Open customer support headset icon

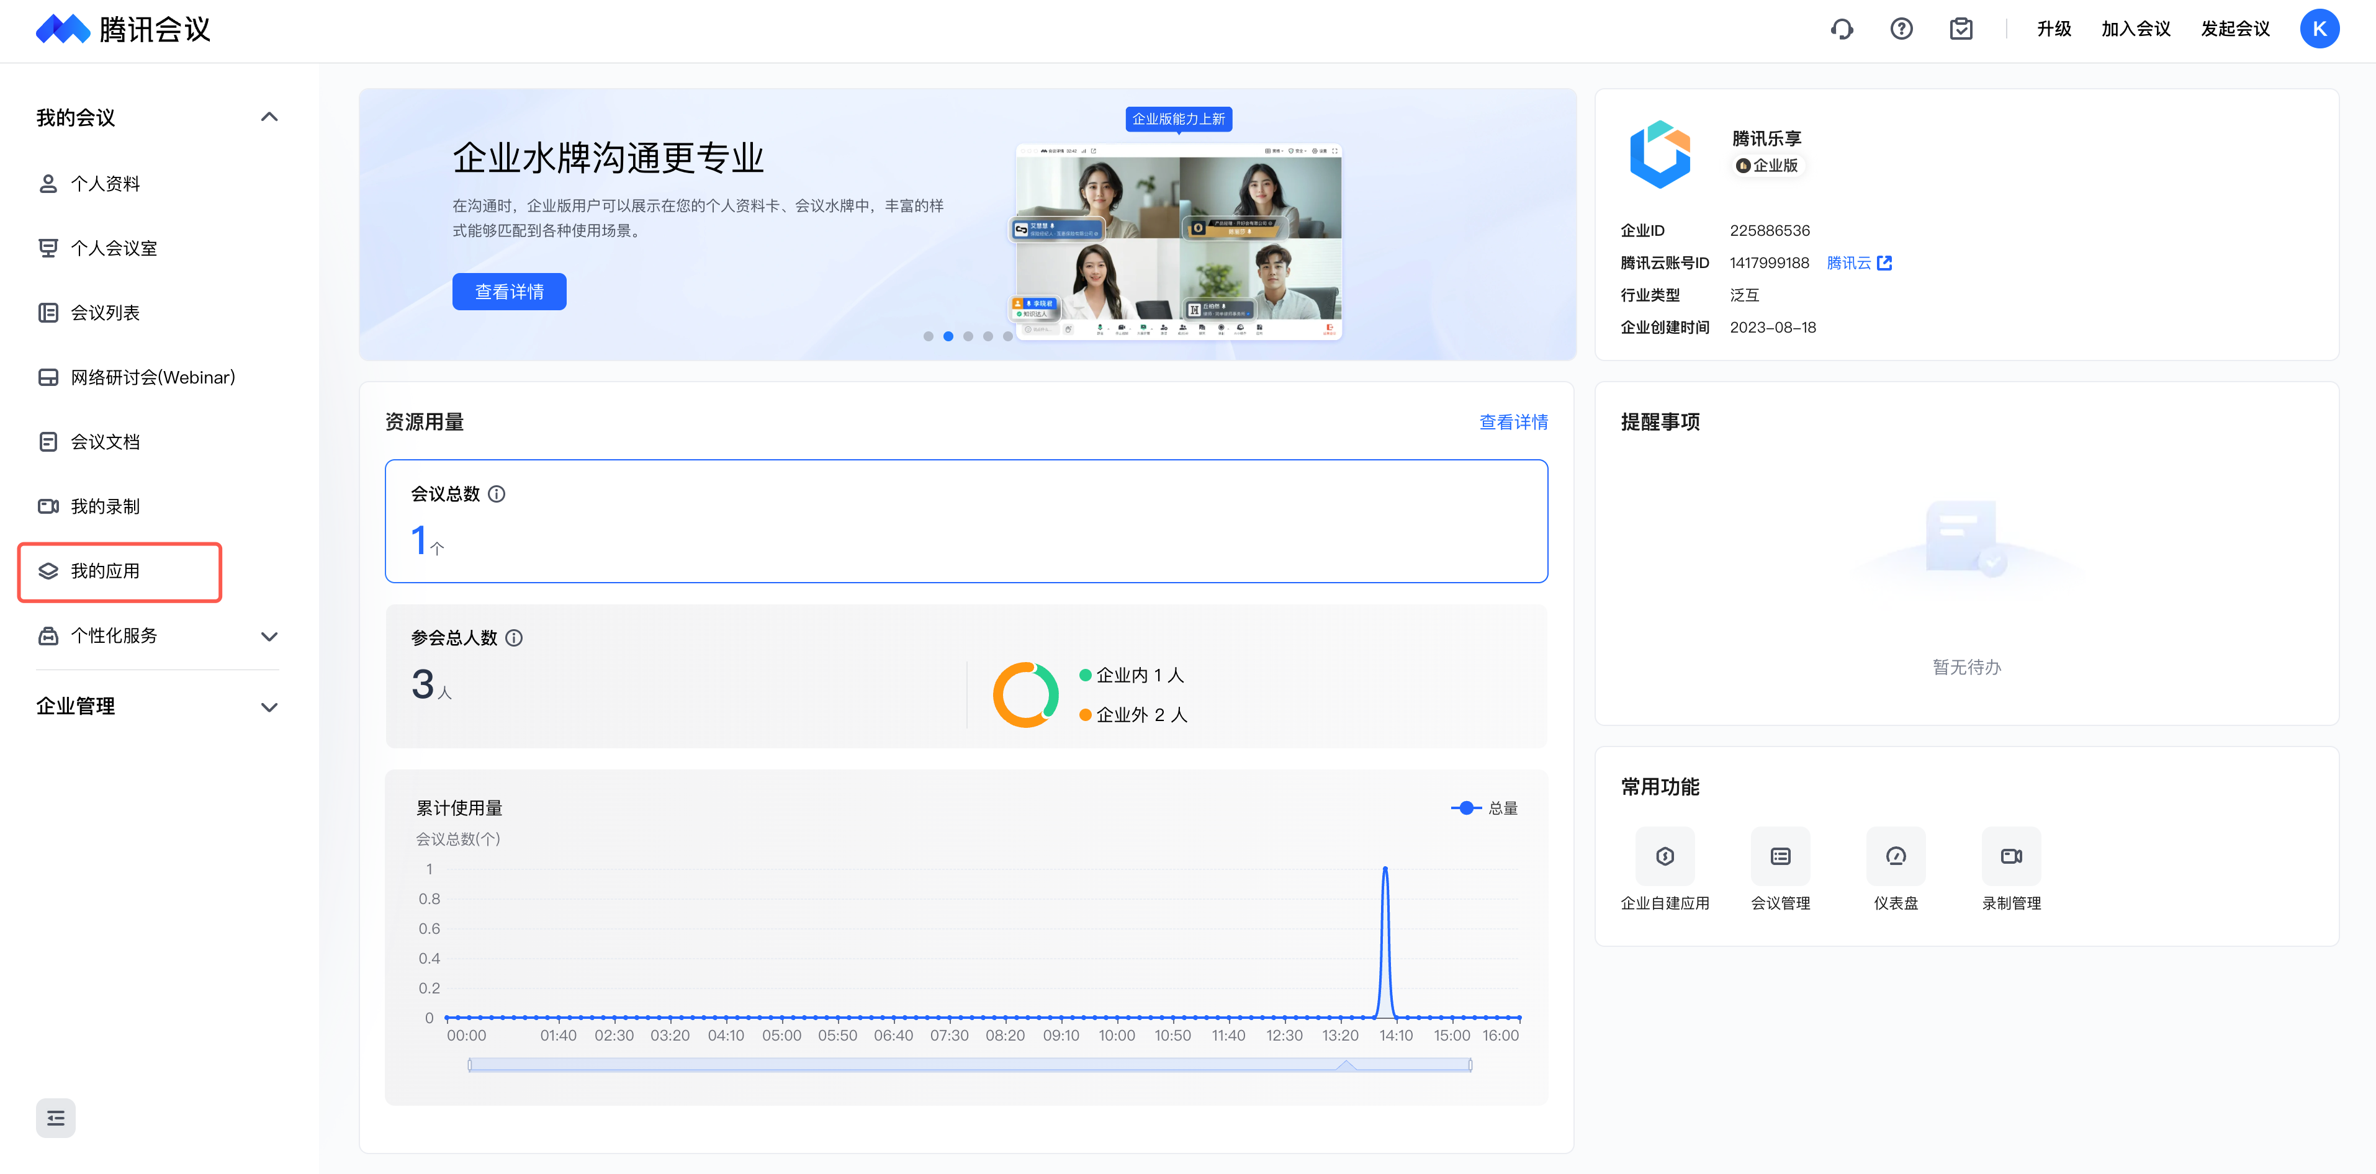1841,30
